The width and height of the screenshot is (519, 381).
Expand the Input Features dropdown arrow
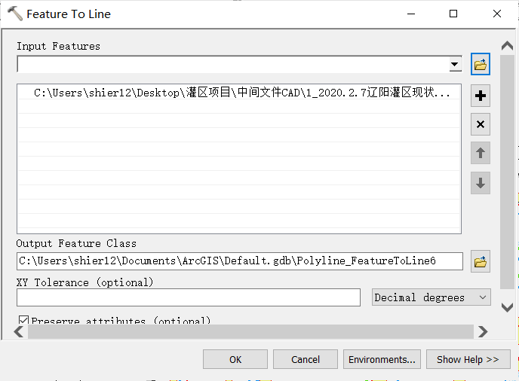(x=455, y=65)
